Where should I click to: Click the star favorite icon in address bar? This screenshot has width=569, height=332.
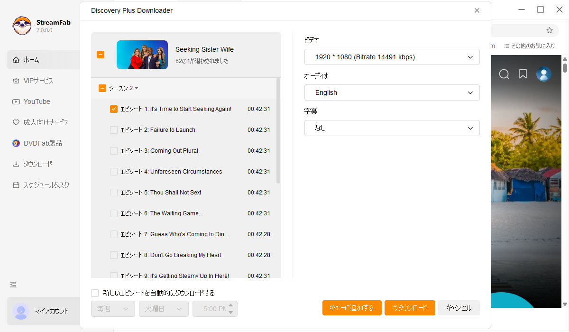tap(550, 30)
